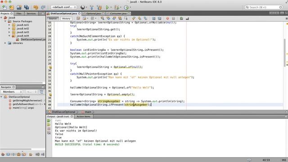Click the DieKlasseOptional breadcrumb
This screenshot has height=162, width=288.
click(62, 112)
